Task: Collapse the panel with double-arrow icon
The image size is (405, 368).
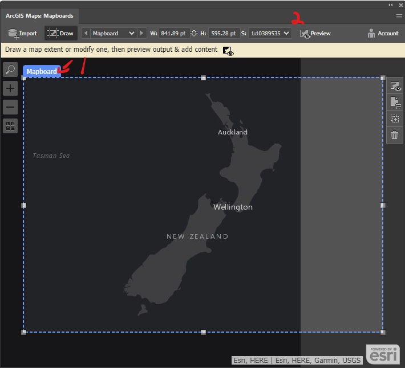Action: click(391, 5)
